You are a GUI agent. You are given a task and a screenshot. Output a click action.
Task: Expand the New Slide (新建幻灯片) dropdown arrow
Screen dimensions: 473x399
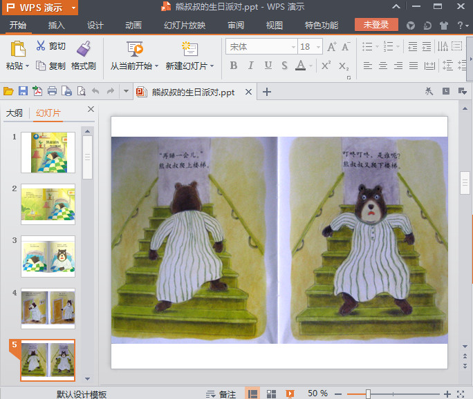pos(212,67)
